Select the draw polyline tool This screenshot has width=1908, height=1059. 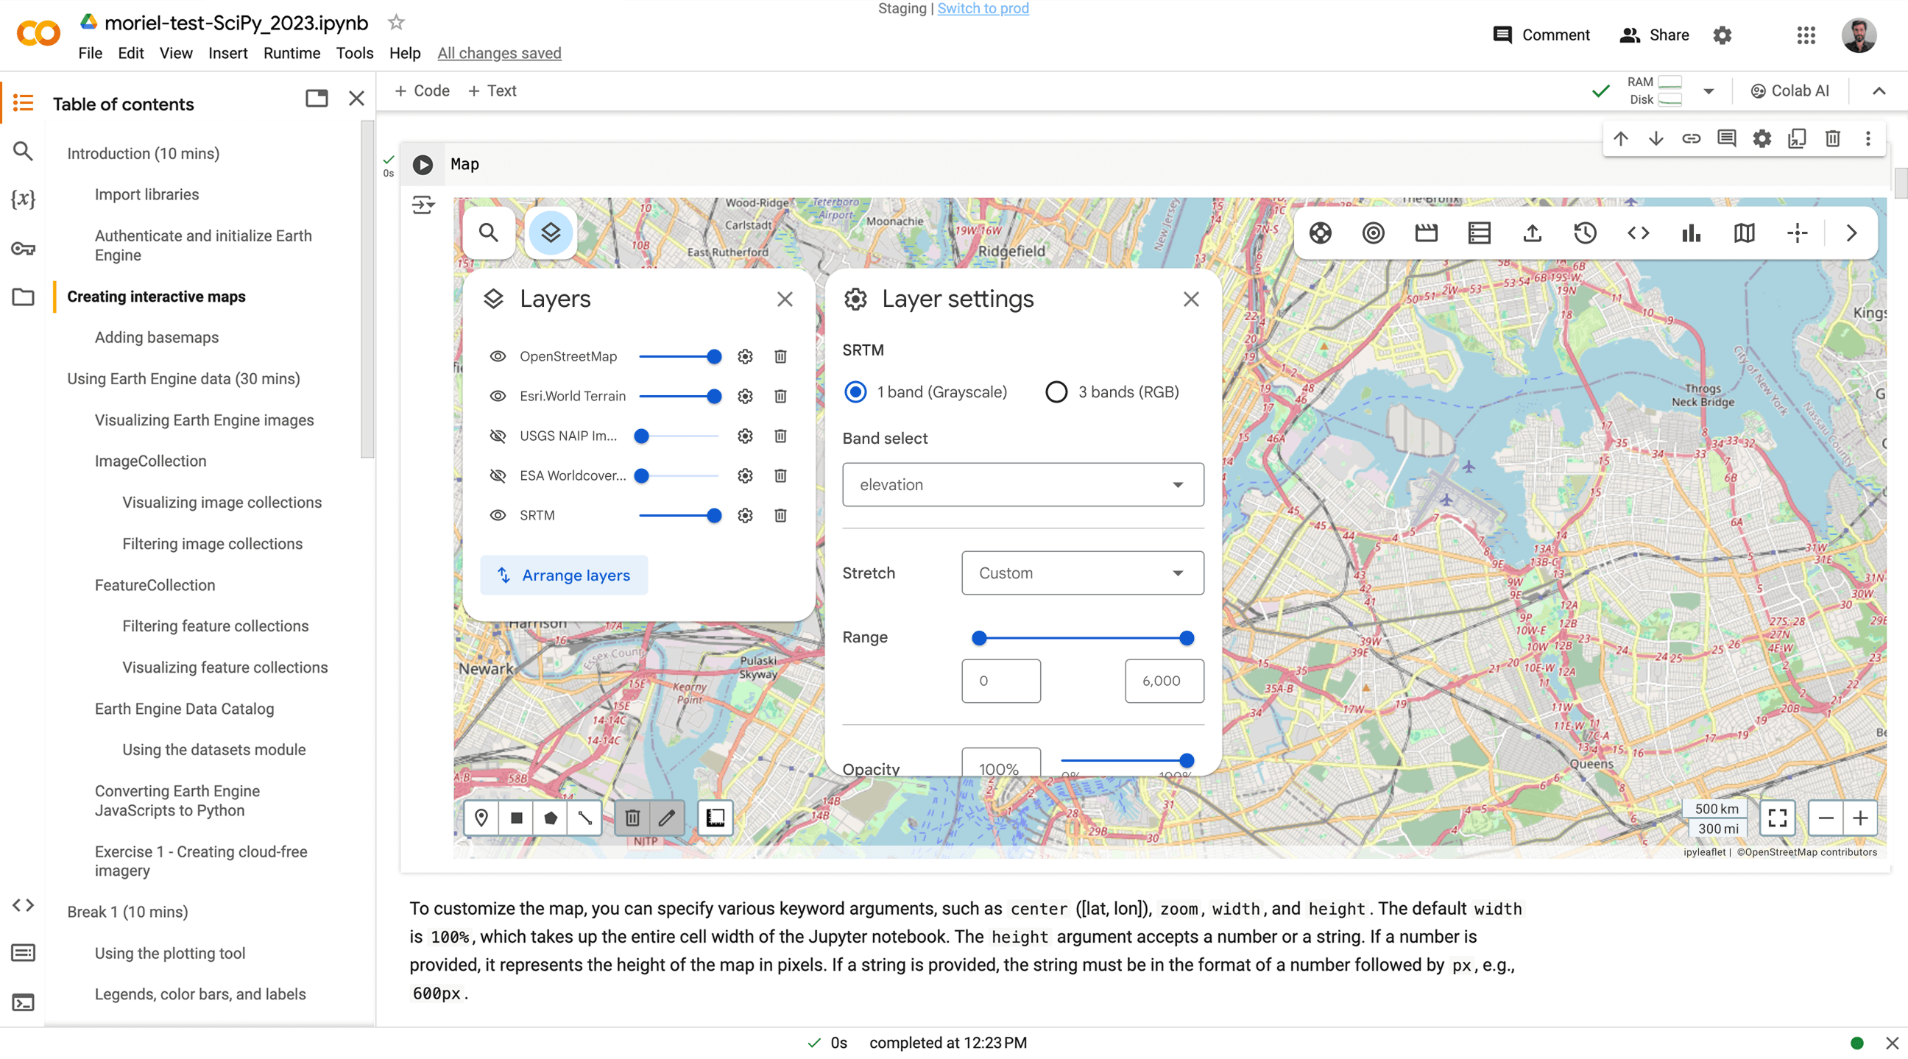[585, 818]
